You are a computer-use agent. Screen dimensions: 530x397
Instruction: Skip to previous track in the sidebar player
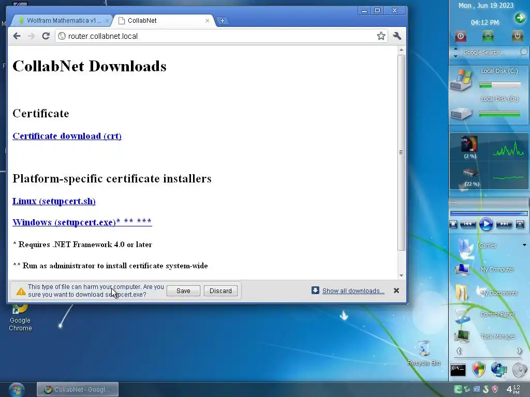pyautogui.click(x=468, y=224)
